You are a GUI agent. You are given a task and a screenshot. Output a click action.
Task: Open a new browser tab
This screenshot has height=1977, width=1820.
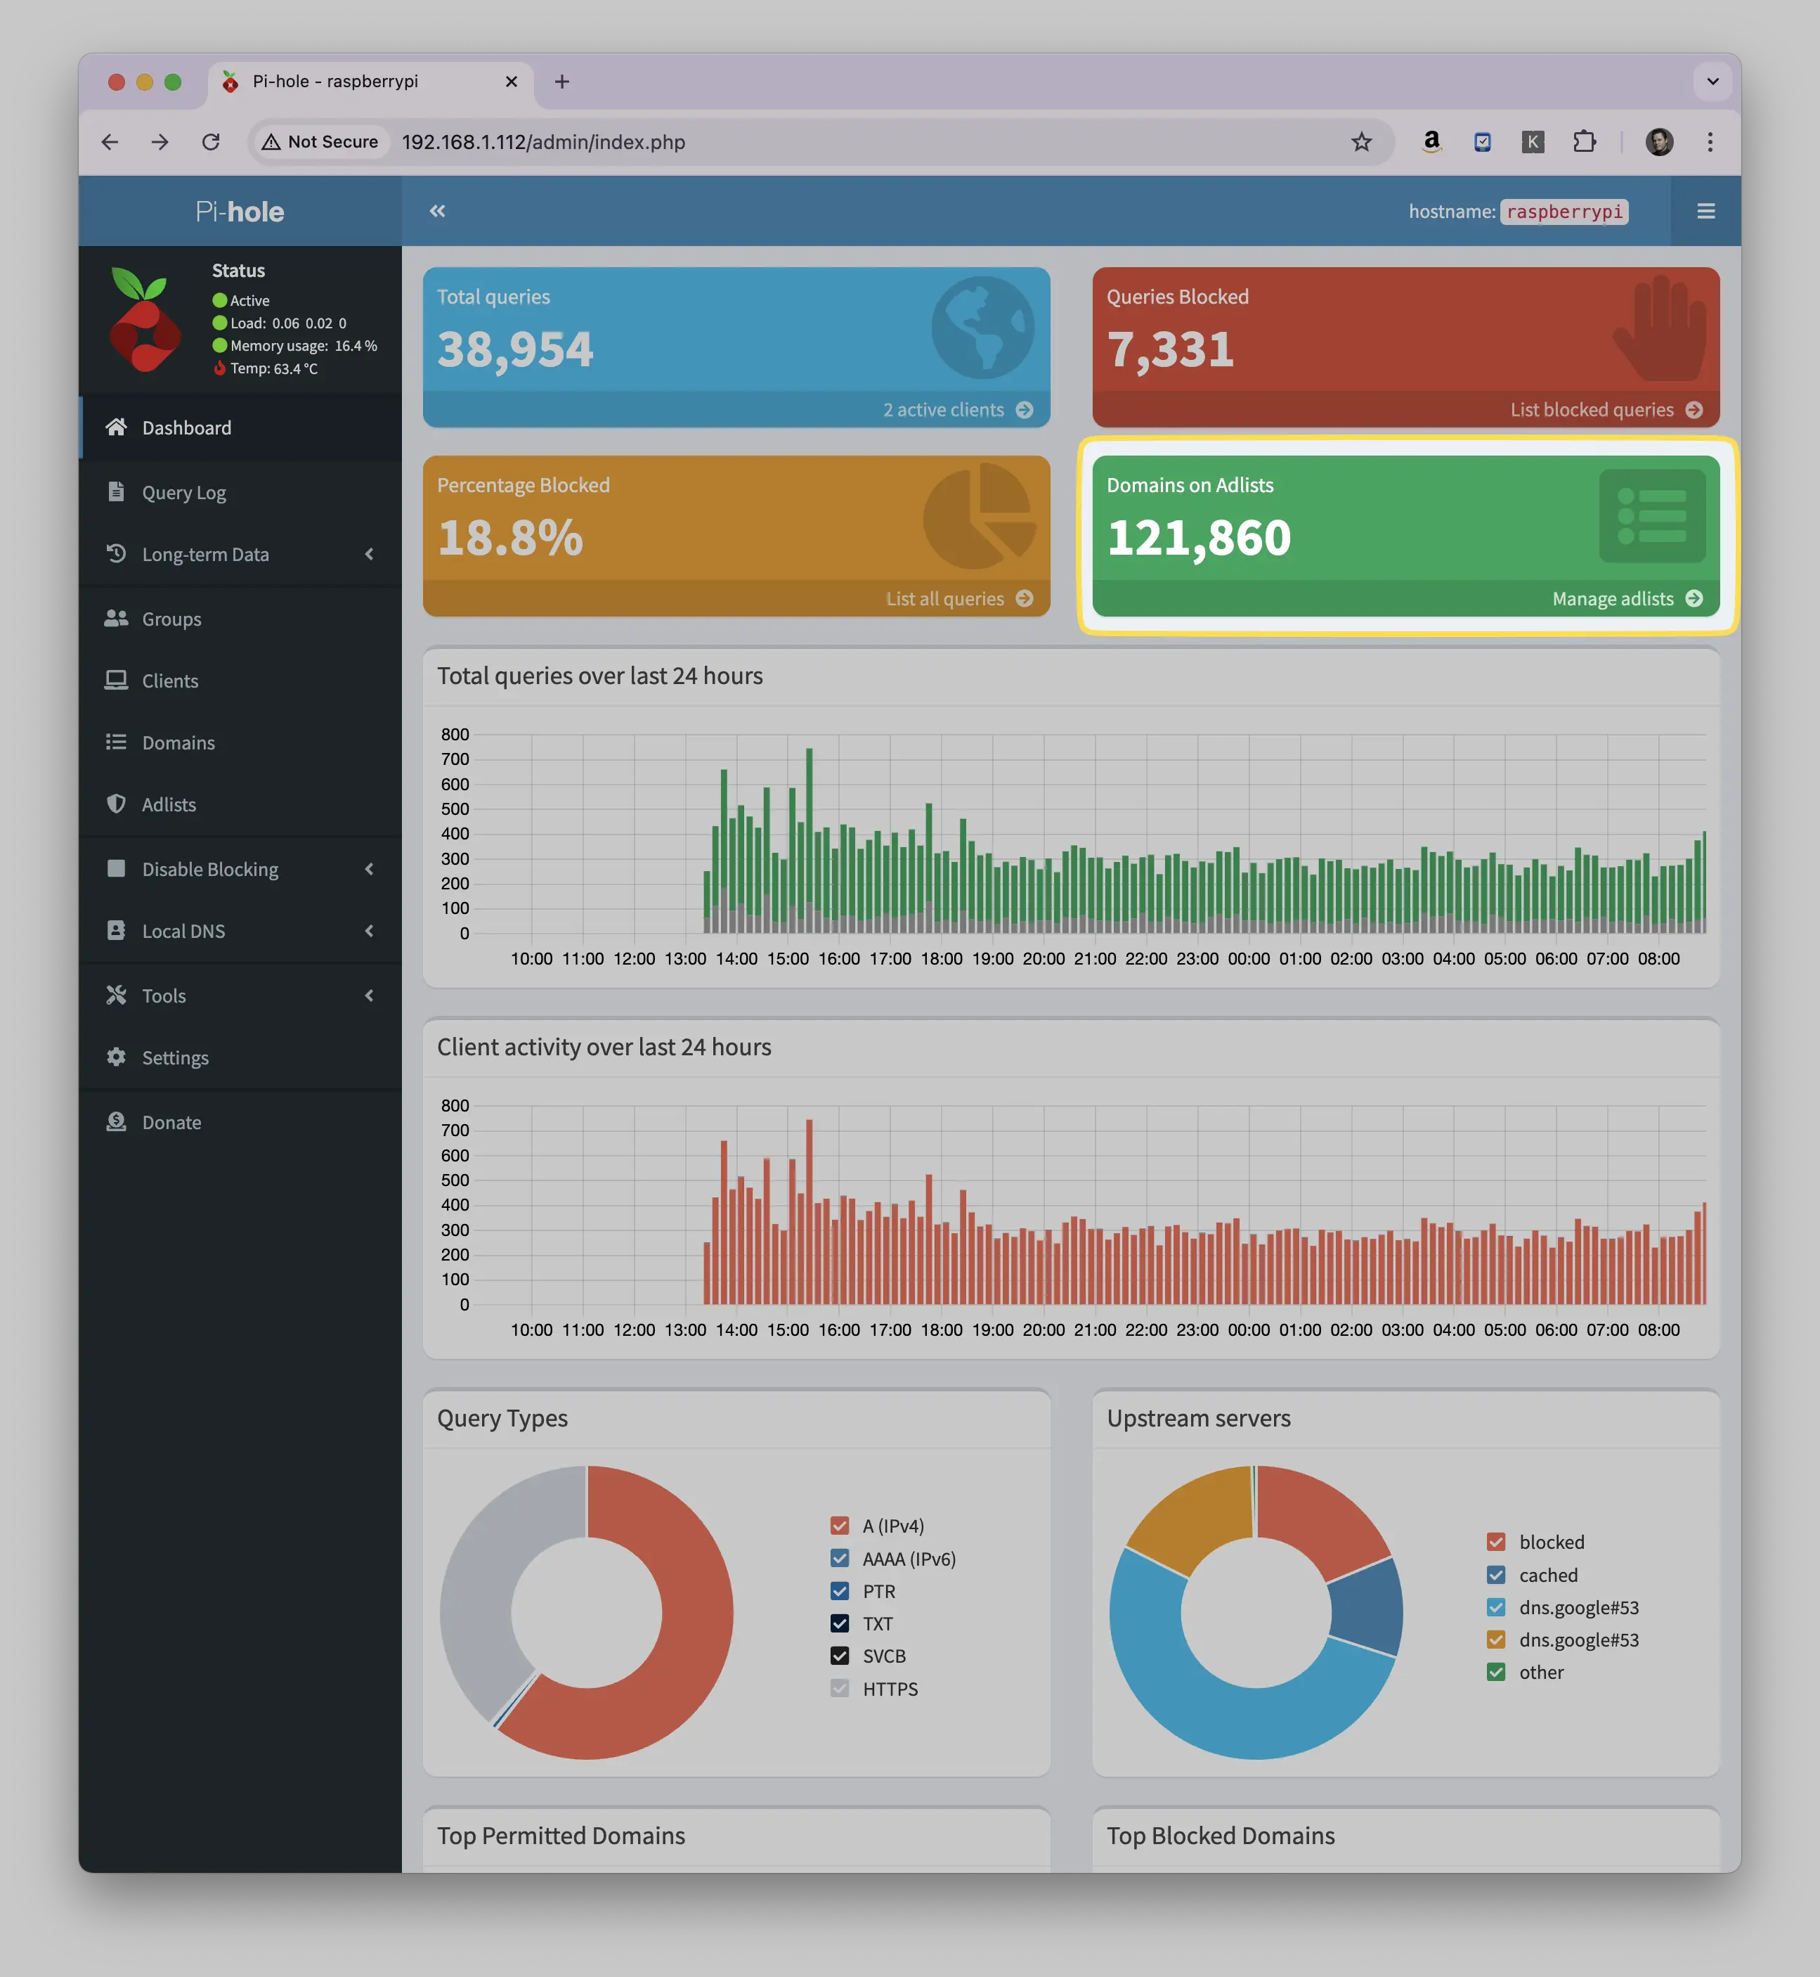coord(562,82)
